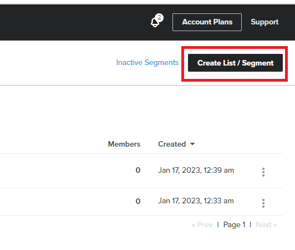This screenshot has width=295, height=250.
Task: Sort the list by the Created column header
Action: [x=172, y=144]
